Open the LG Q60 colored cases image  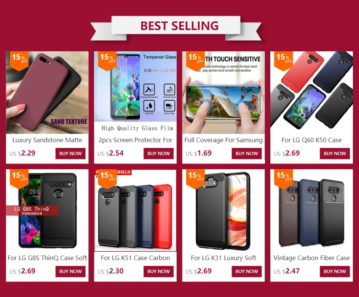click(x=312, y=92)
